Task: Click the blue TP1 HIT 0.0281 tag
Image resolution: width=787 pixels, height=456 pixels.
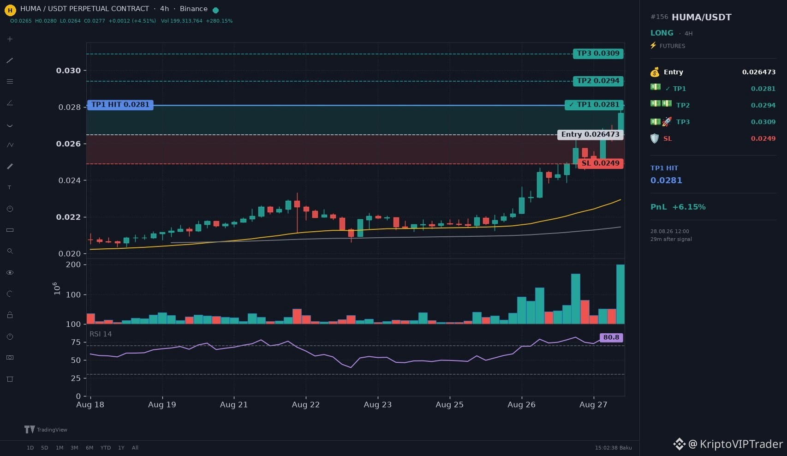Action: tap(120, 105)
